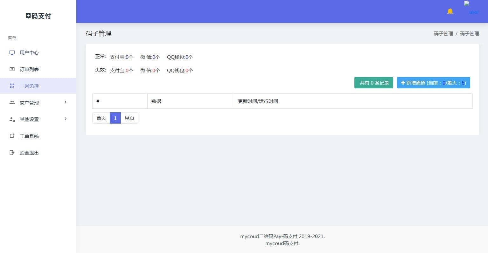The width and height of the screenshot is (488, 253).
Task: Expand the 商户管理 chevron arrow
Action: pyautogui.click(x=66, y=102)
